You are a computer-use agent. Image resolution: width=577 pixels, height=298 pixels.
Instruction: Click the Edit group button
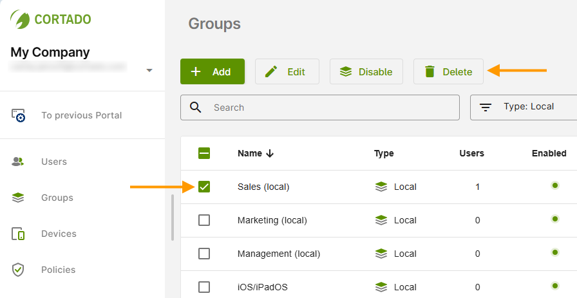(287, 71)
